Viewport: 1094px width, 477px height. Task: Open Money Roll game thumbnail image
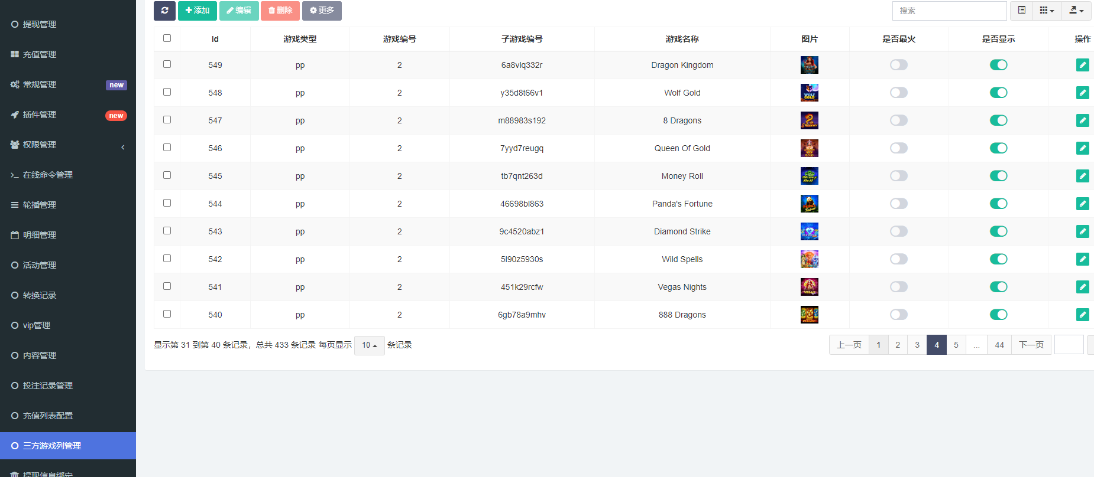click(810, 176)
